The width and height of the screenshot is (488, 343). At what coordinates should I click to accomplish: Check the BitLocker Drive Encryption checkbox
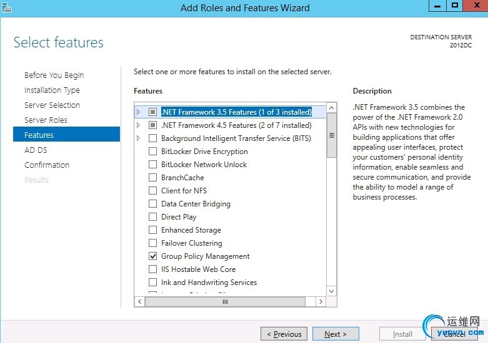point(153,152)
